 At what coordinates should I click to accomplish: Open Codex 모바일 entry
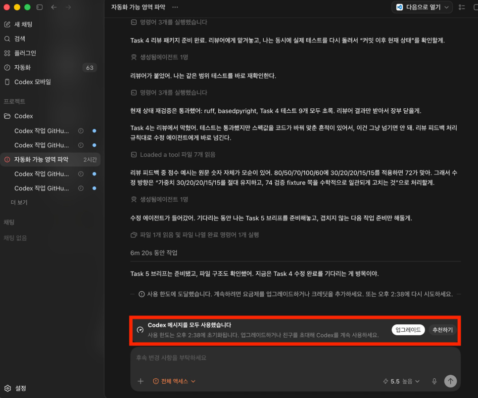pyautogui.click(x=28, y=82)
